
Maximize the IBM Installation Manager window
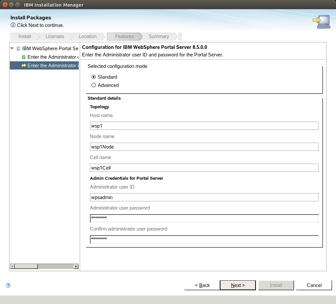(x=18, y=5)
